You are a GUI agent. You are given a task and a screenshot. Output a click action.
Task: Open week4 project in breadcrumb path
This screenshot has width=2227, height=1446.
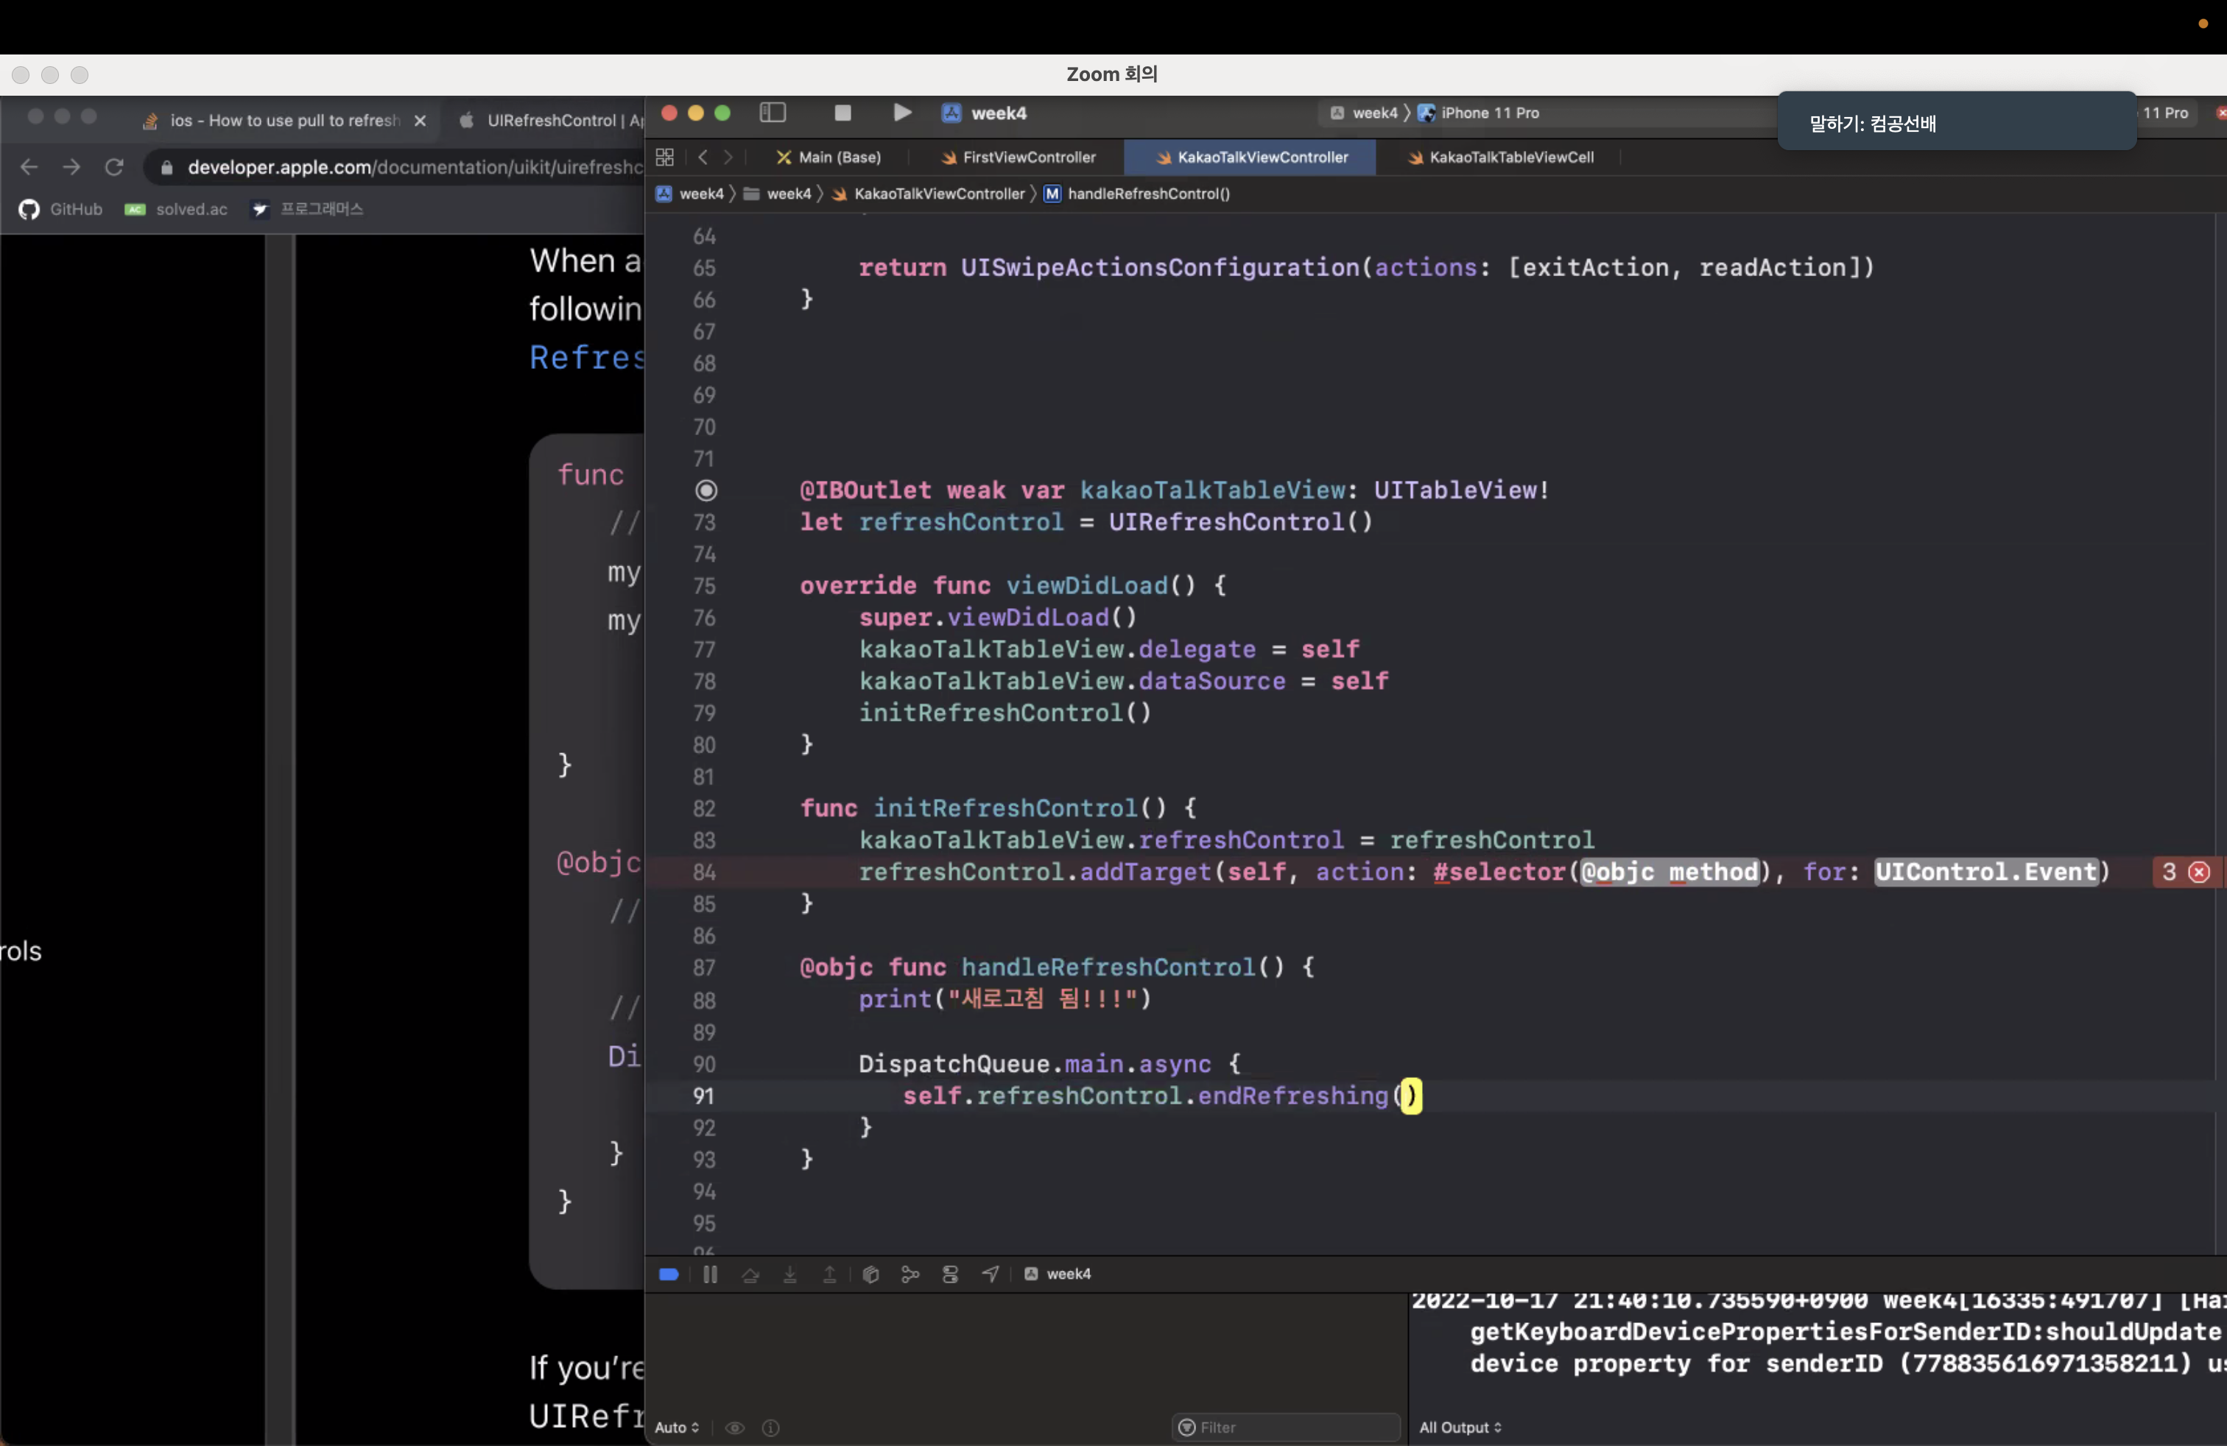tap(691, 194)
